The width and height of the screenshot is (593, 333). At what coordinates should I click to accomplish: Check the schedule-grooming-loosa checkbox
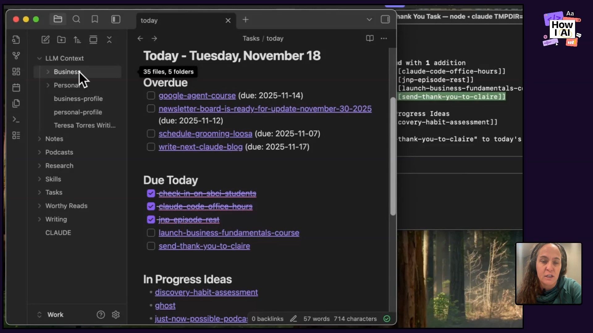pos(151,134)
